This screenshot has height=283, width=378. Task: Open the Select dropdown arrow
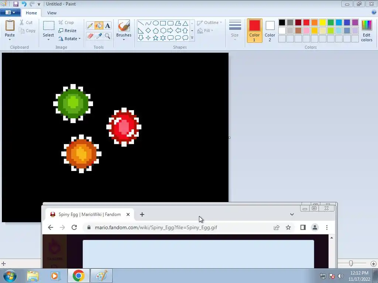[x=48, y=39]
